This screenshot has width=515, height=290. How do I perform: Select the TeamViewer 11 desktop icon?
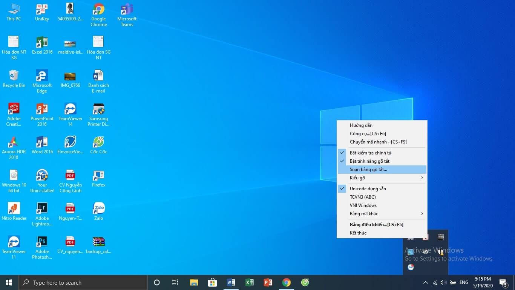(14, 248)
